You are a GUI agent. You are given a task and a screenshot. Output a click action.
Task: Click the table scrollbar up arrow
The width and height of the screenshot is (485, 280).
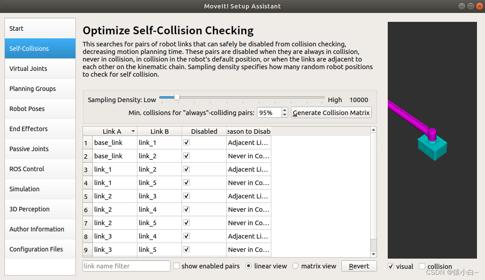(x=373, y=130)
